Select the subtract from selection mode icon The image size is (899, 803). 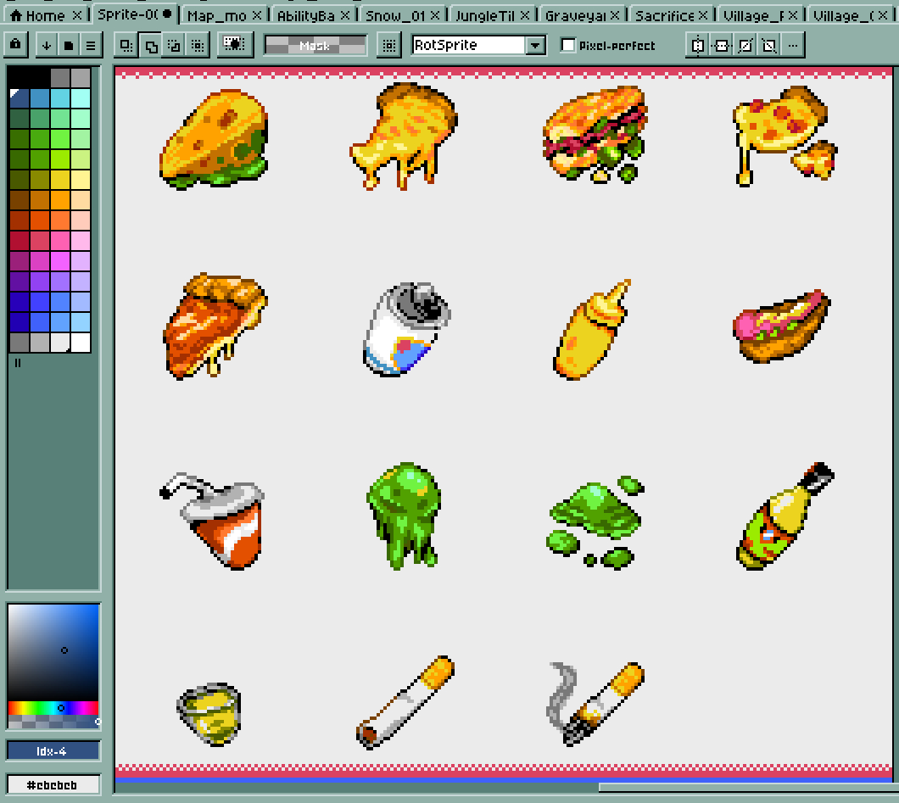(x=175, y=45)
